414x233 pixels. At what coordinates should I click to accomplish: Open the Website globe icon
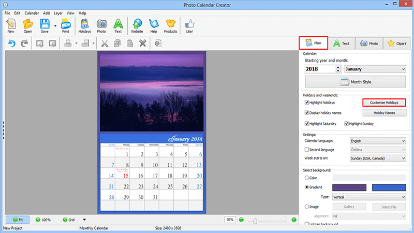click(x=137, y=24)
